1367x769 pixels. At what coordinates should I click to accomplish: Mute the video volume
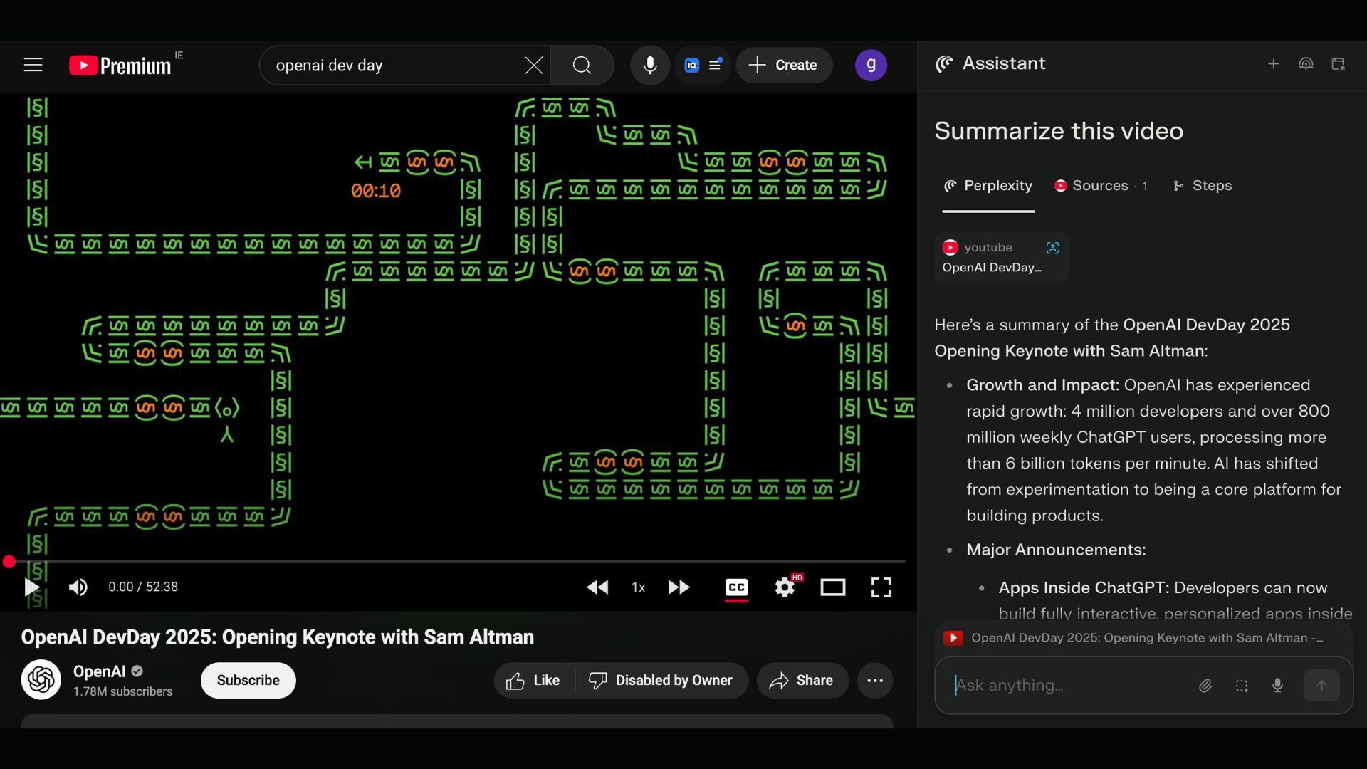tap(78, 587)
